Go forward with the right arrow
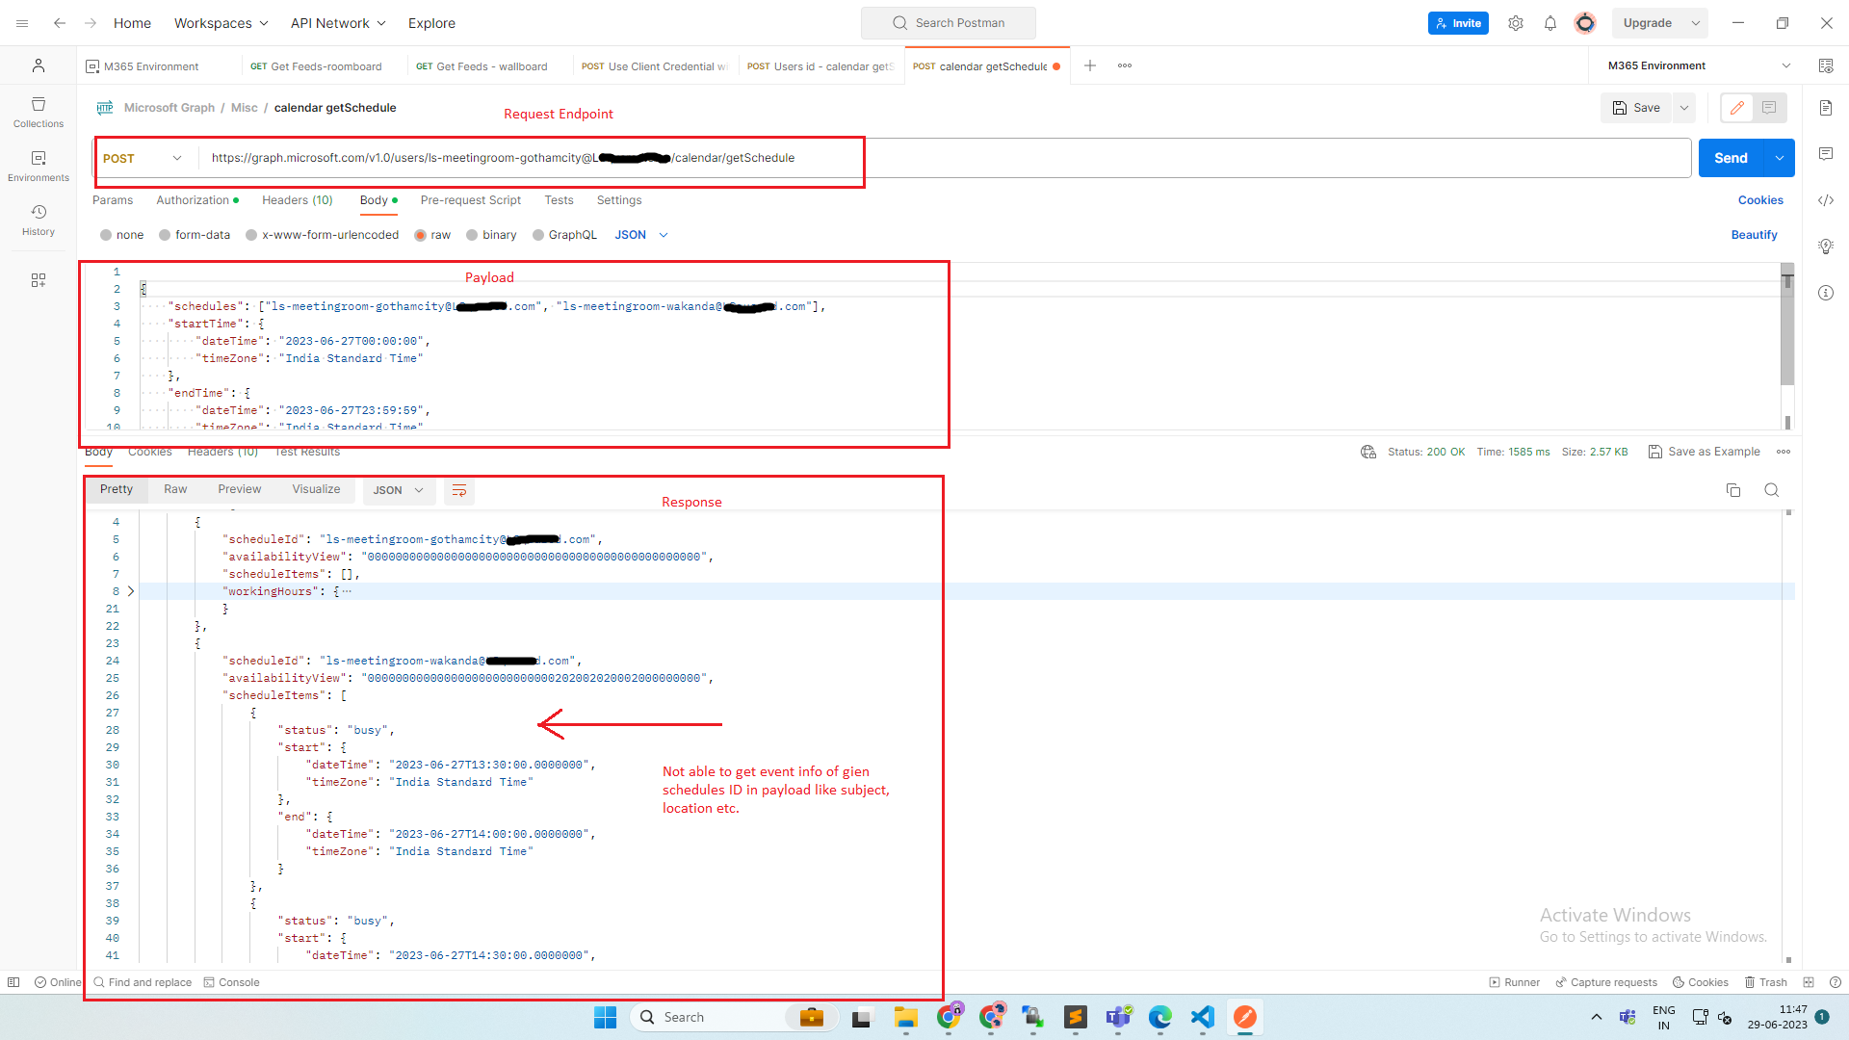This screenshot has width=1849, height=1040. tap(91, 23)
